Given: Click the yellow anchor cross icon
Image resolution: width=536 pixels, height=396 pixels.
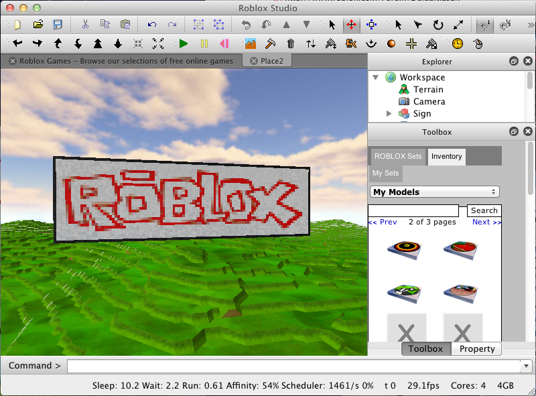Looking at the screenshot, I should tap(411, 44).
